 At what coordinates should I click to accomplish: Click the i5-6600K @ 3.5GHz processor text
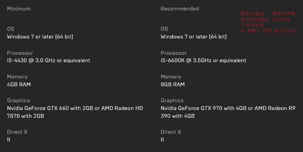point(203,61)
